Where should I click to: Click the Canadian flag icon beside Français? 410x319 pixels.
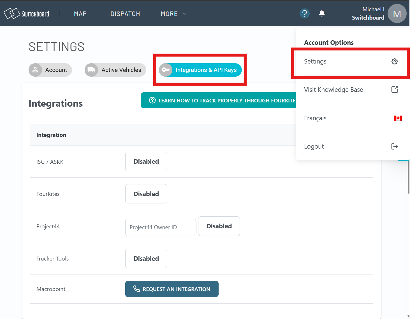(398, 118)
